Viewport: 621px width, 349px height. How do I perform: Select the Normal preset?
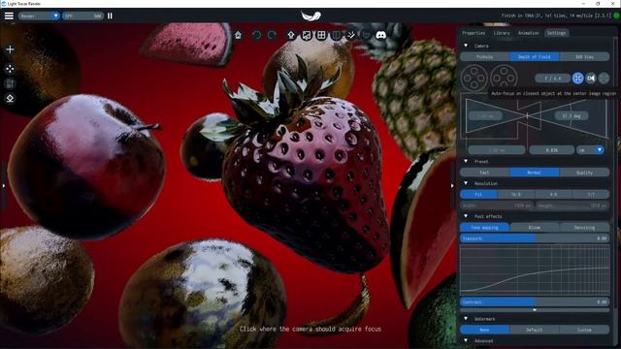[535, 173]
